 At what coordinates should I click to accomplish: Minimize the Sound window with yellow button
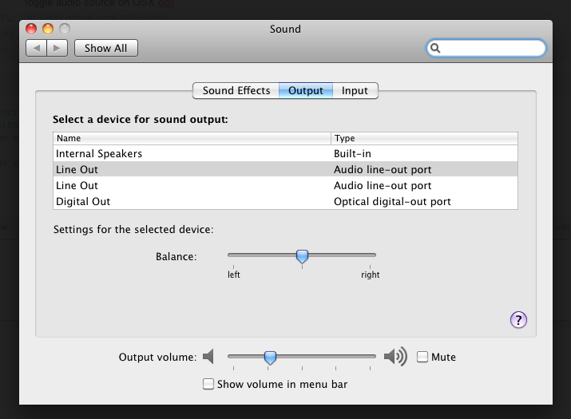(x=48, y=29)
